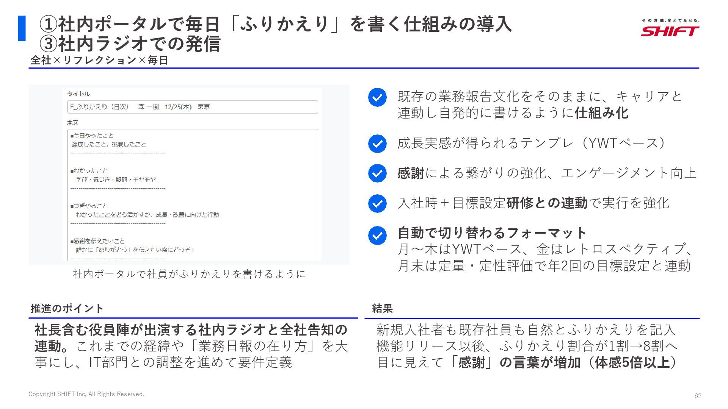Viewport: 728px width, 409px height.
Task: Click the ■わかったこと section in the form
Action: (89, 171)
